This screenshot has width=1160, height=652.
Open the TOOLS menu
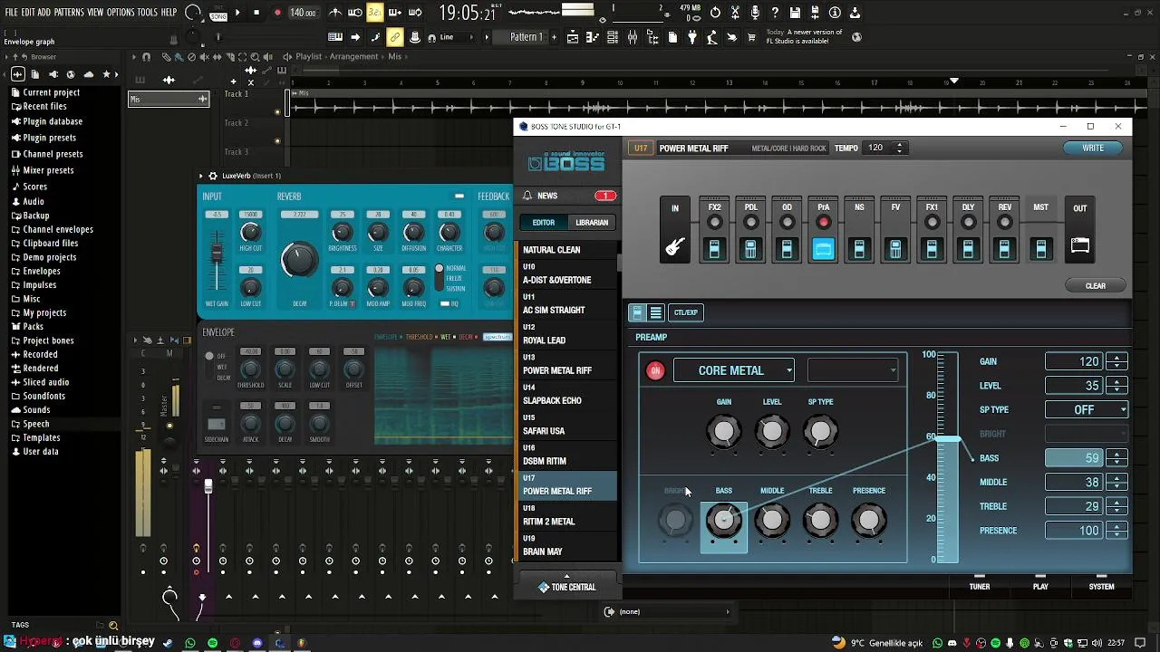(148, 13)
